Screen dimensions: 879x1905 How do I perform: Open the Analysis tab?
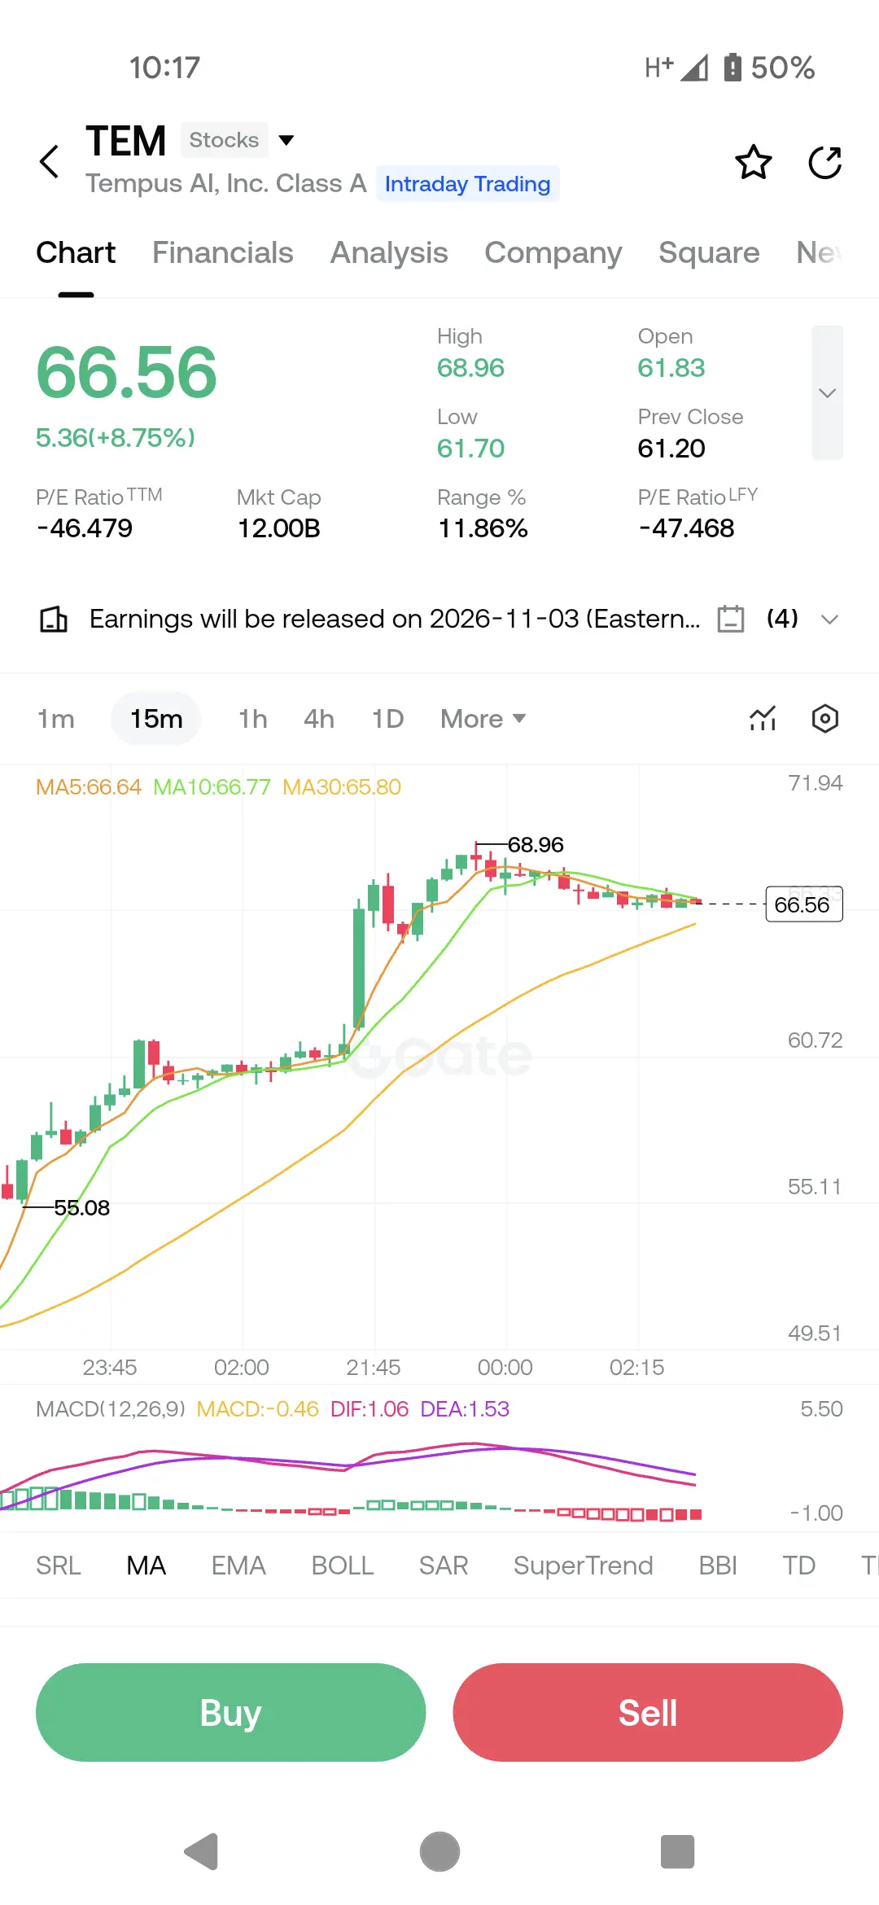[389, 252]
